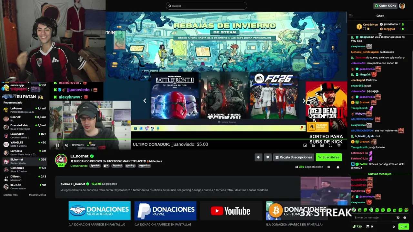Open the Diffrent recommended channel
413x232 pixels.
(x=25, y=178)
